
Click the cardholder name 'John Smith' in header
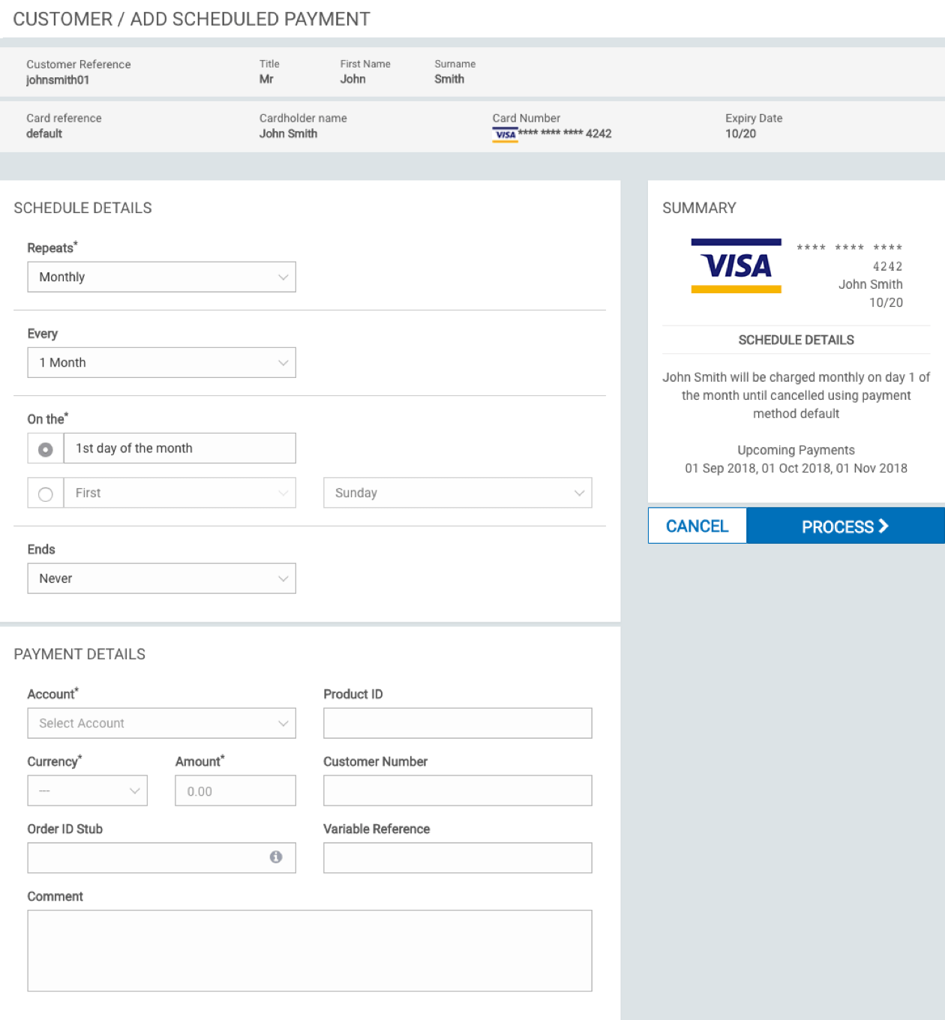(288, 133)
